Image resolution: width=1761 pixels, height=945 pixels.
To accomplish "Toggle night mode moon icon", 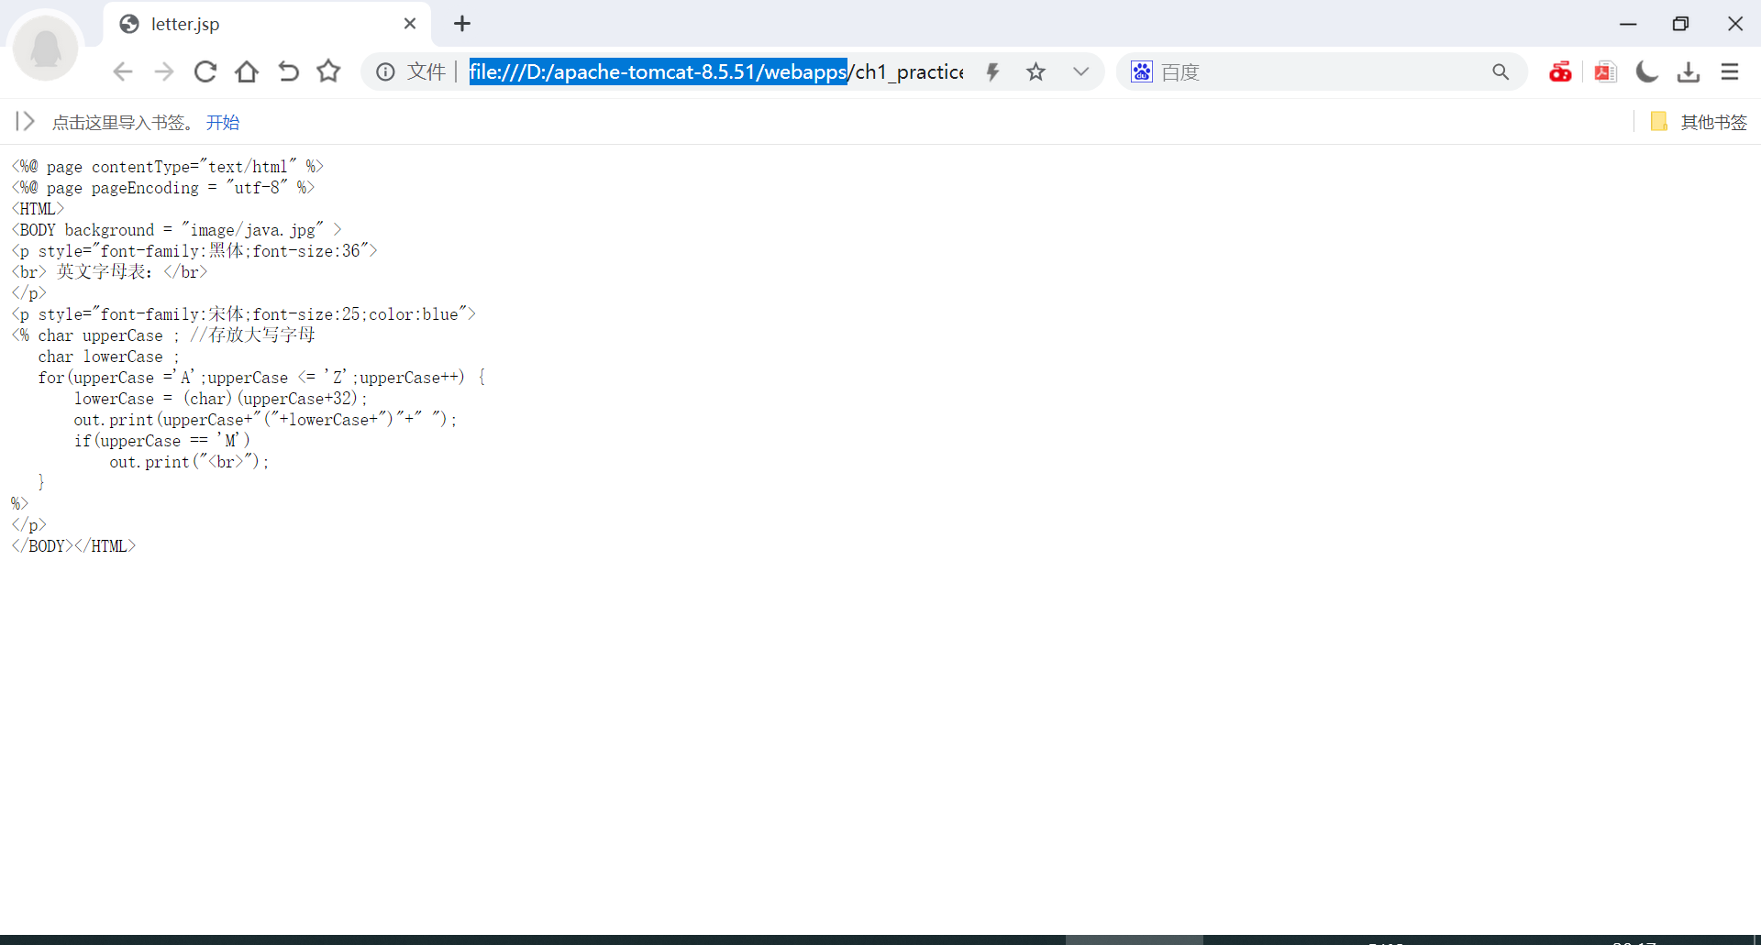I will point(1647,71).
